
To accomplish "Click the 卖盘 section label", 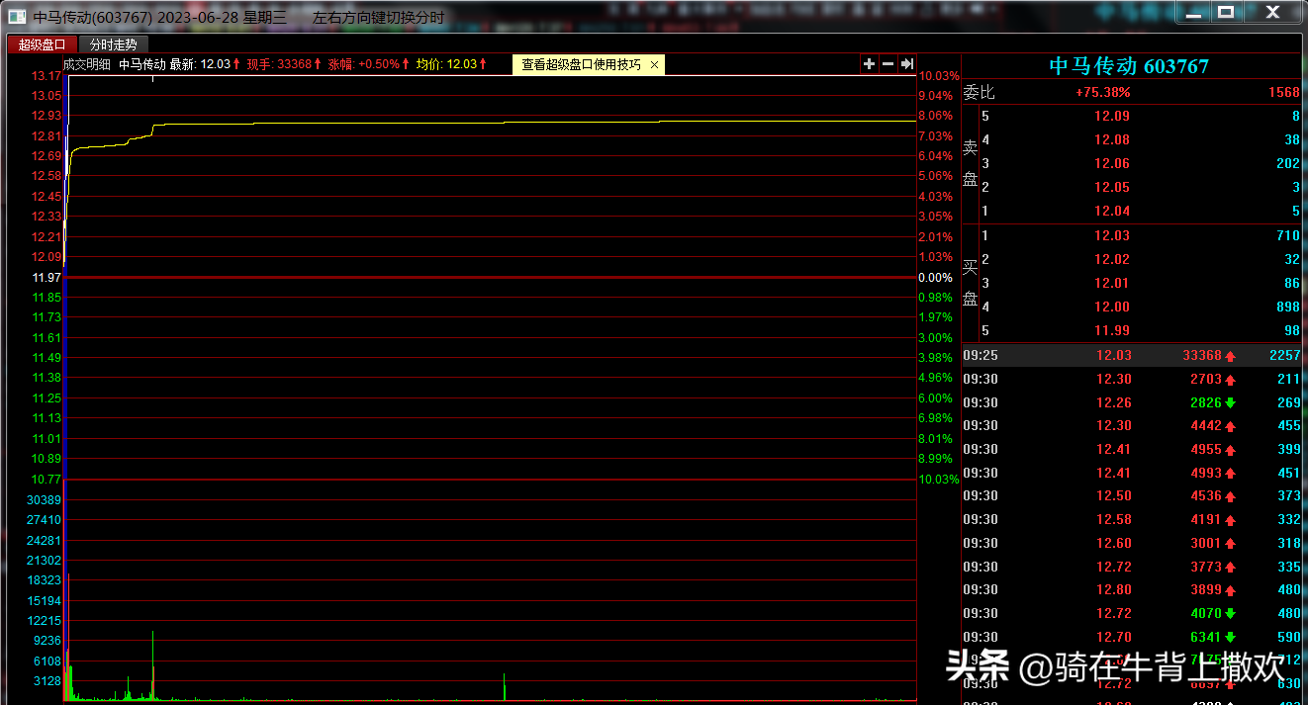I will [970, 163].
